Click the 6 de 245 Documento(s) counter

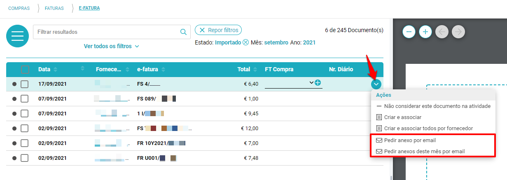(354, 30)
